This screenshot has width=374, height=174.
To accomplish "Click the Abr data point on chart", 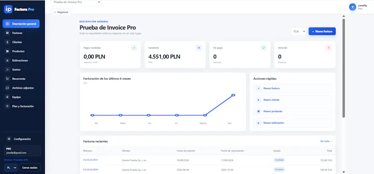I will 92,115.
